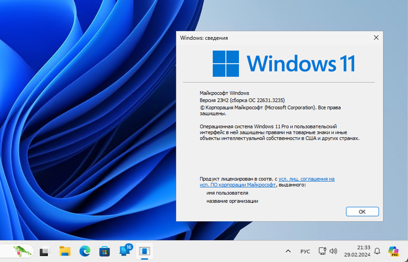
Task: Open the volume speaker control
Action: 333,251
